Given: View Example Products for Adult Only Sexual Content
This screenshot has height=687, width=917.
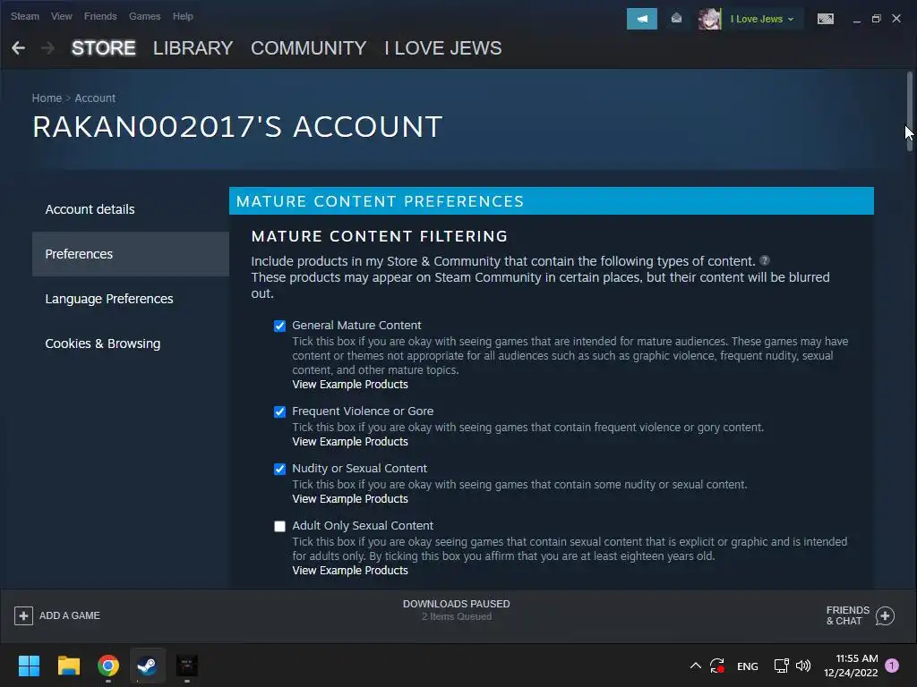Looking at the screenshot, I should pos(350,570).
